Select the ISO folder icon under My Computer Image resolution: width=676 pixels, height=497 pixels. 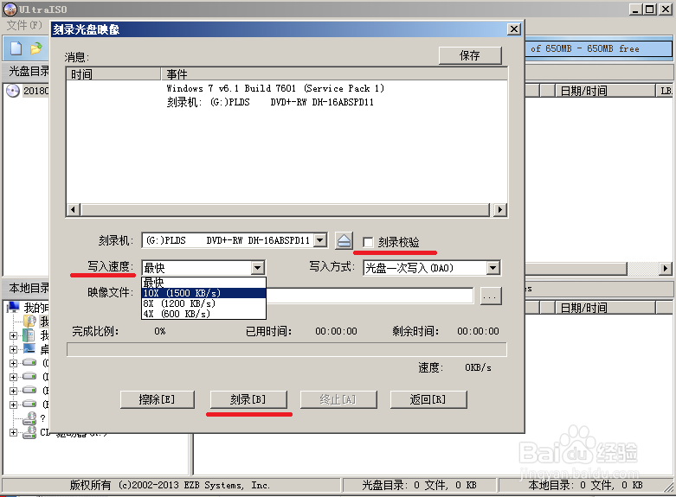coord(29,321)
